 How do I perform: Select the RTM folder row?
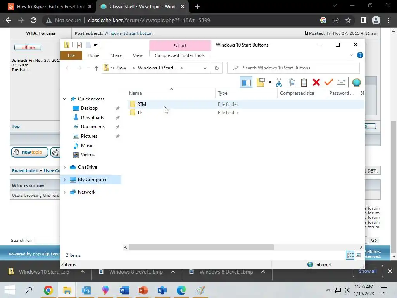pyautogui.click(x=245, y=104)
